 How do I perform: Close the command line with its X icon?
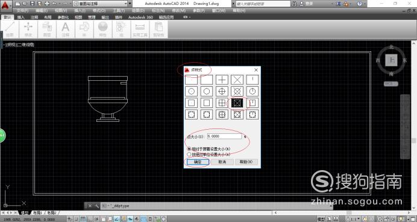(90, 206)
